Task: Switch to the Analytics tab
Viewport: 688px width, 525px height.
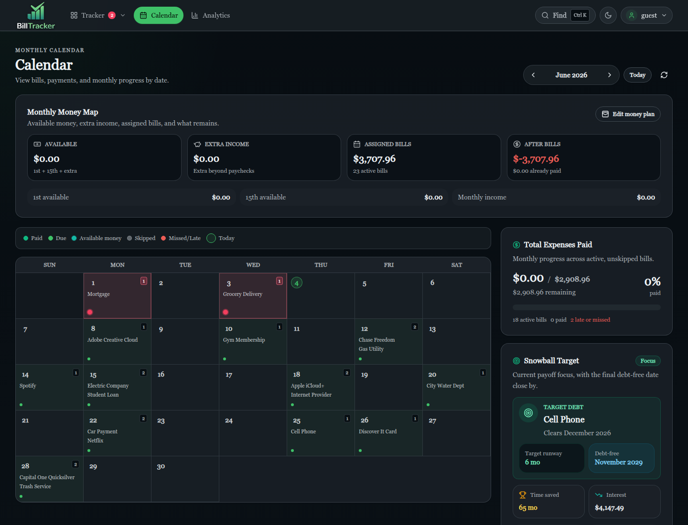Action: 211,15
